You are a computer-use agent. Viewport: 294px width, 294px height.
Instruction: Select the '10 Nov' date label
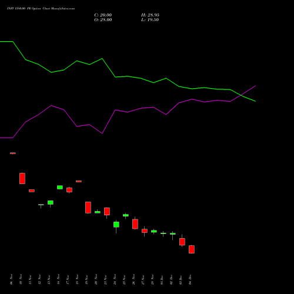(21, 279)
